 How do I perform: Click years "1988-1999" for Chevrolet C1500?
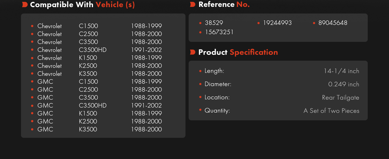(146, 26)
